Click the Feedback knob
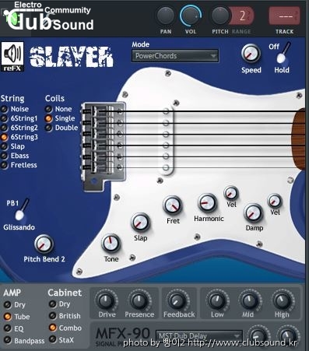 tap(177, 300)
